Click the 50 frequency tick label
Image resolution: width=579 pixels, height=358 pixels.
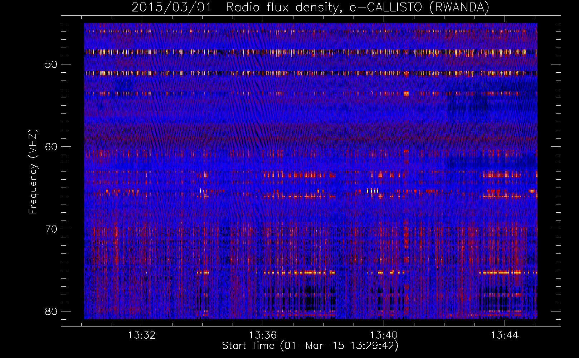pos(52,65)
